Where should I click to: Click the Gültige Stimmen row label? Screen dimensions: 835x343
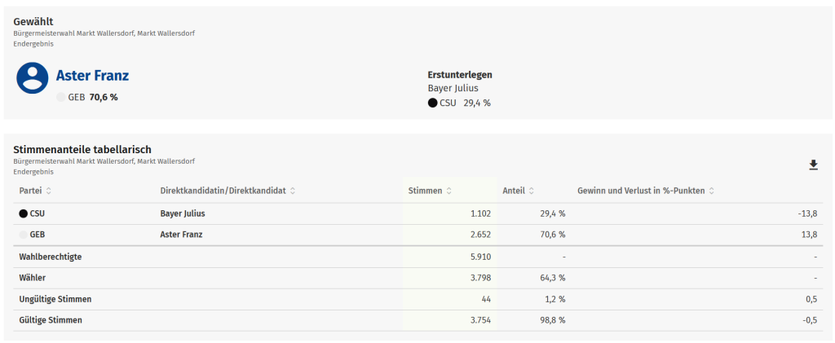[50, 320]
